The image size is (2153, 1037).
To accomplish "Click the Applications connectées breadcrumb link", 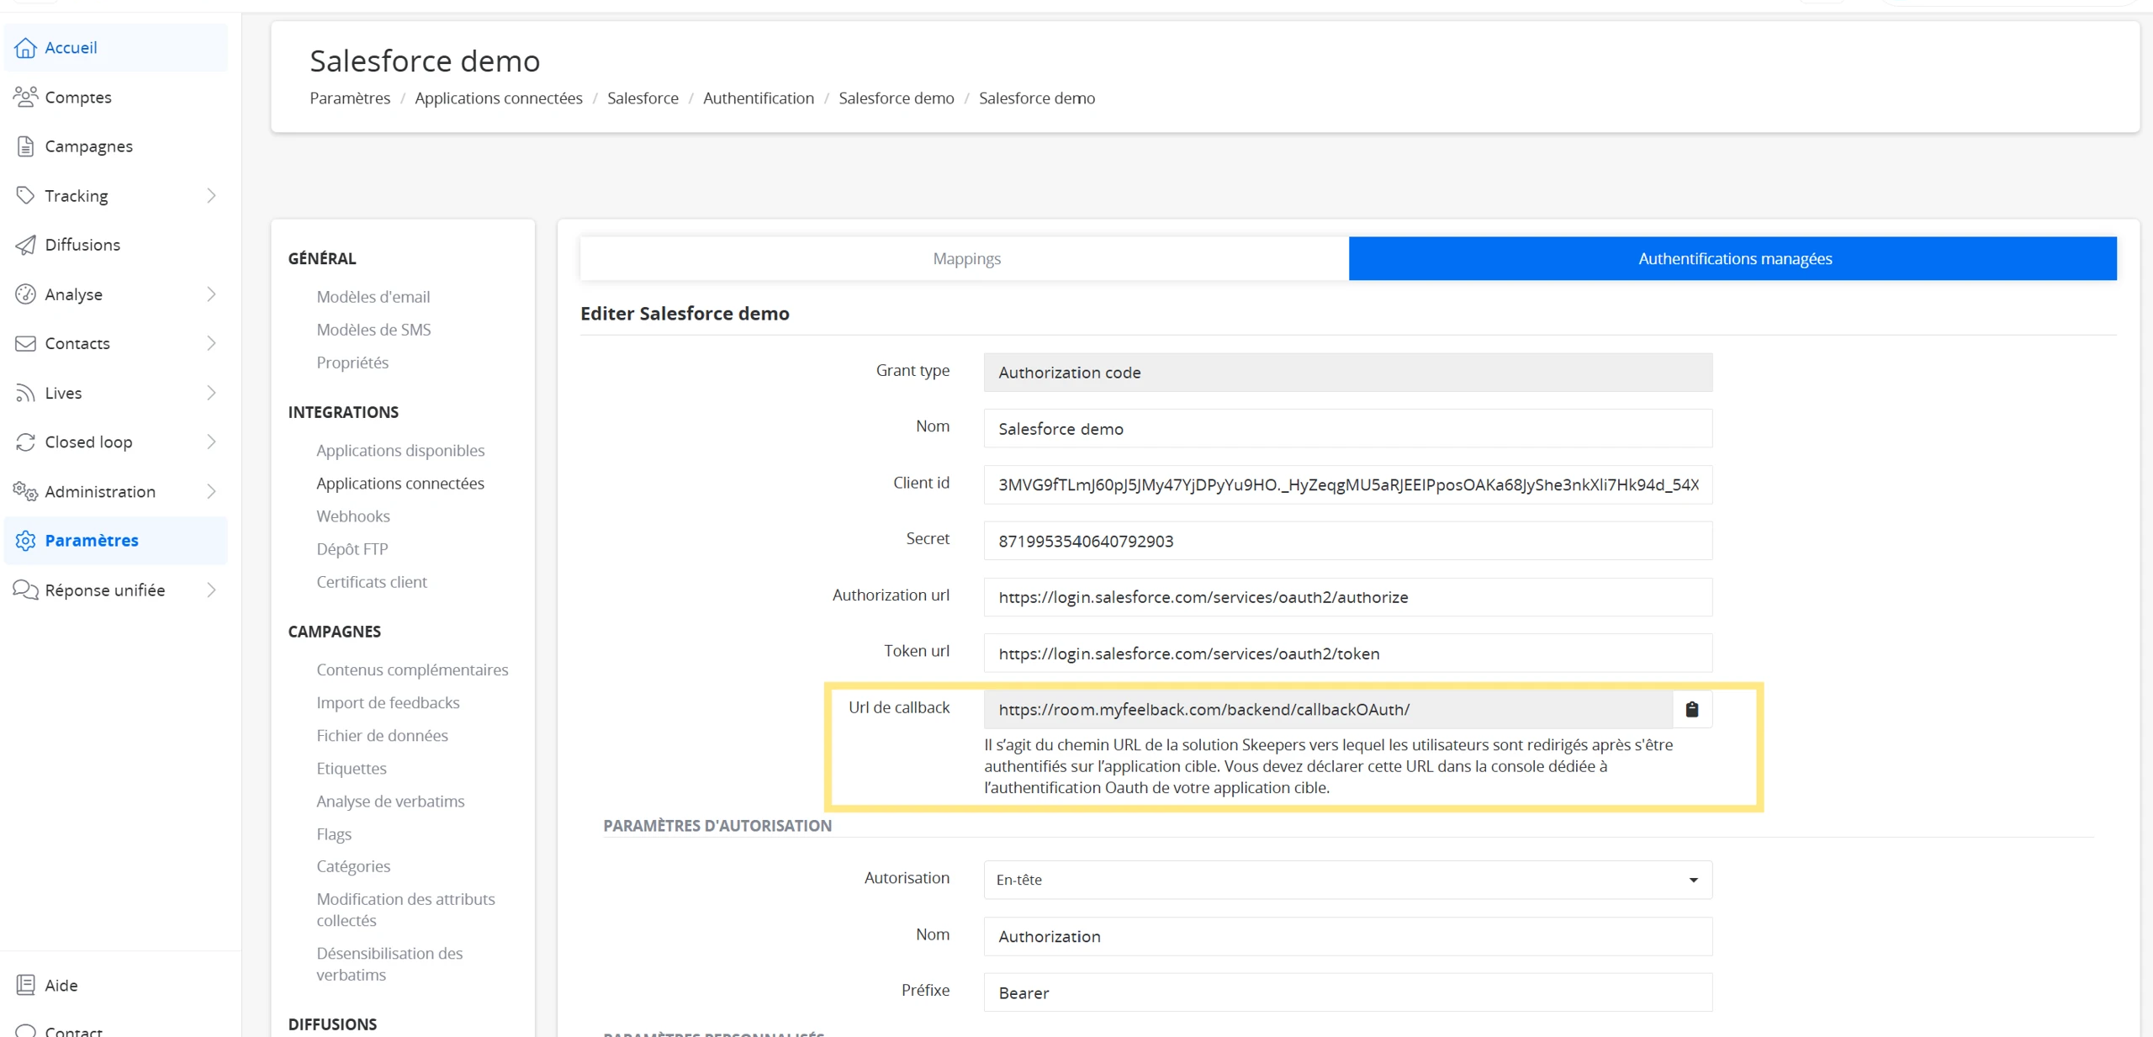I will click(x=499, y=98).
